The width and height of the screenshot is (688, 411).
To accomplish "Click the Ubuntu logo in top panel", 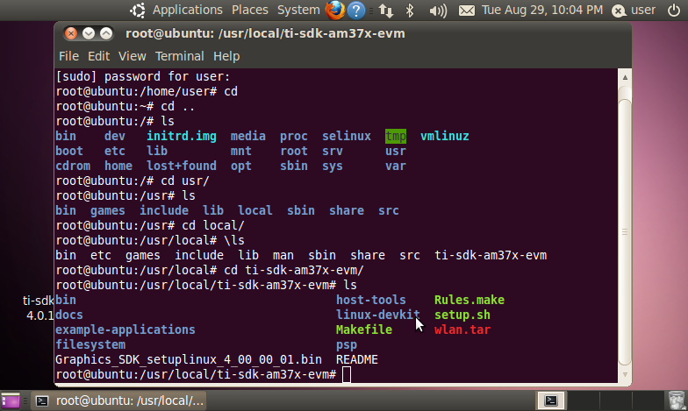I will tap(138, 11).
